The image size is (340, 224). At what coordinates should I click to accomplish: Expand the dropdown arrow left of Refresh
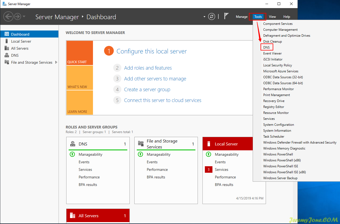click(204, 17)
